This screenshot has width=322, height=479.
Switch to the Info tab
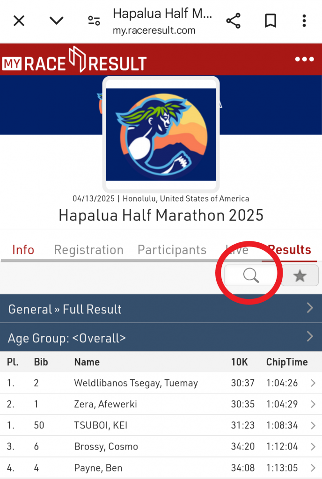point(23,250)
